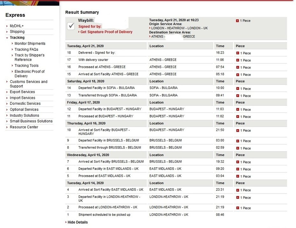Open Resource Center menu item

click(x=24, y=127)
